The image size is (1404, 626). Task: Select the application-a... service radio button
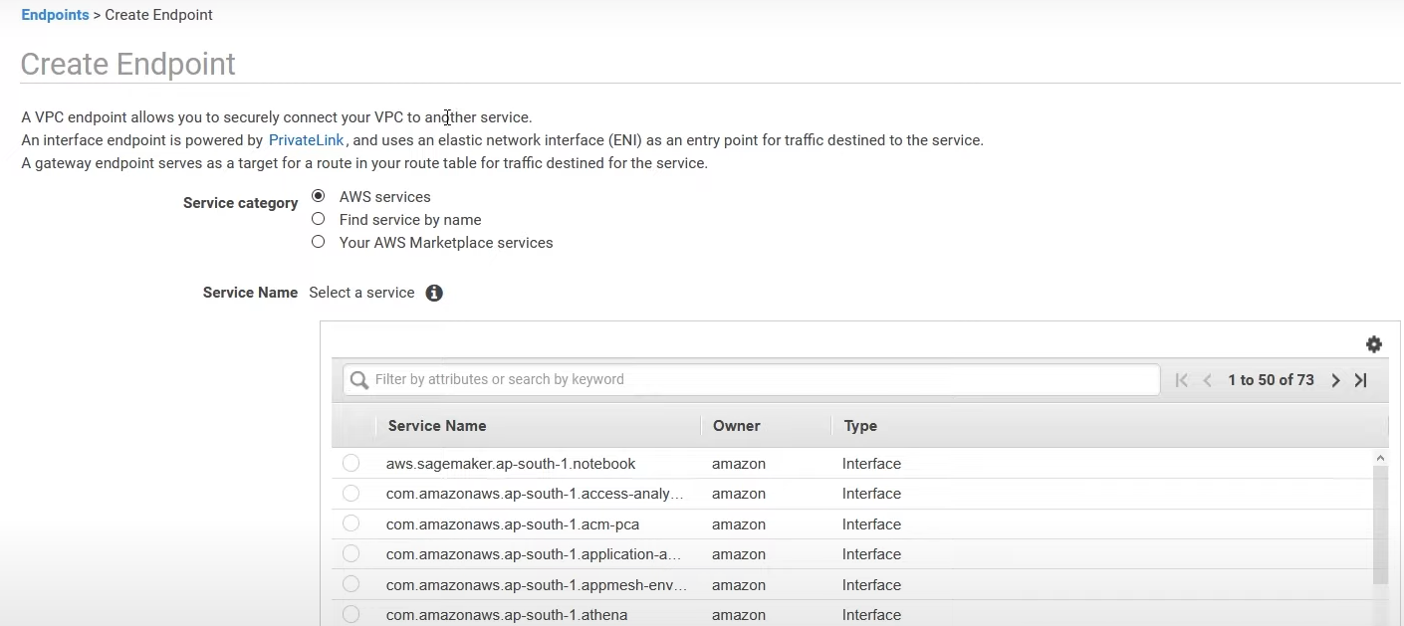pyautogui.click(x=351, y=554)
